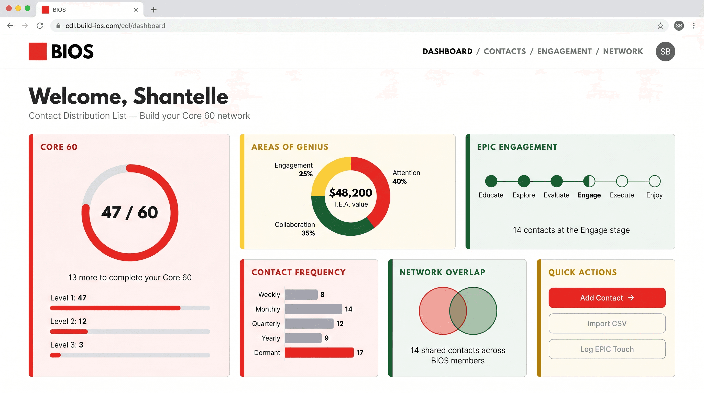View site security lock info
The image size is (704, 393).
(x=58, y=26)
